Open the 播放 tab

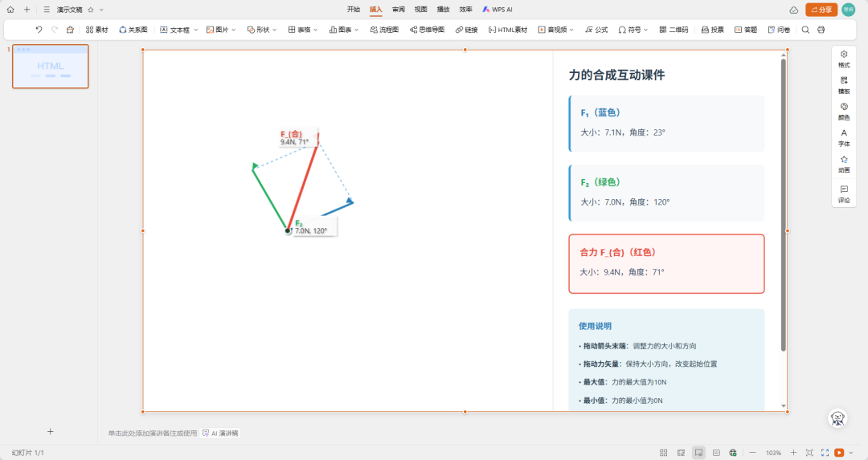click(444, 10)
